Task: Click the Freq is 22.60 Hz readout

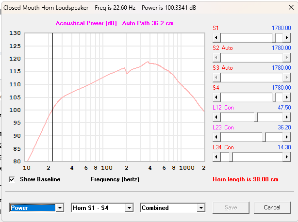Action: 115,8
